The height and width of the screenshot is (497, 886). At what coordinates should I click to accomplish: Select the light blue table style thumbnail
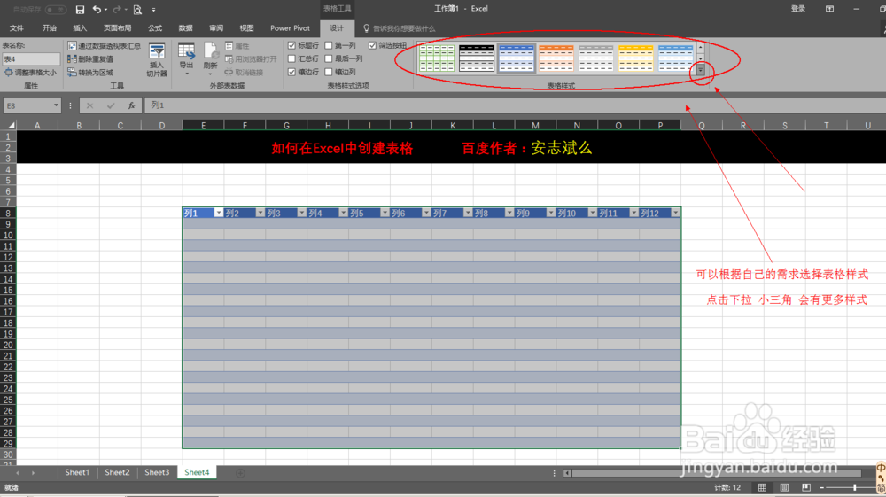[676, 58]
